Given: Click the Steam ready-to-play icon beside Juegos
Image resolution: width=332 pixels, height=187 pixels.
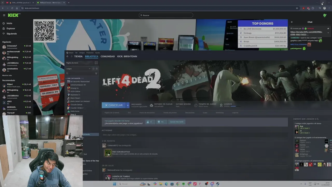Looking at the screenshot, I should (96, 69).
